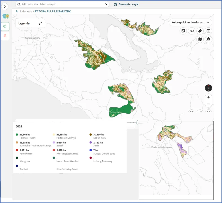Click the 2,132 ha value

[x=98, y=142]
